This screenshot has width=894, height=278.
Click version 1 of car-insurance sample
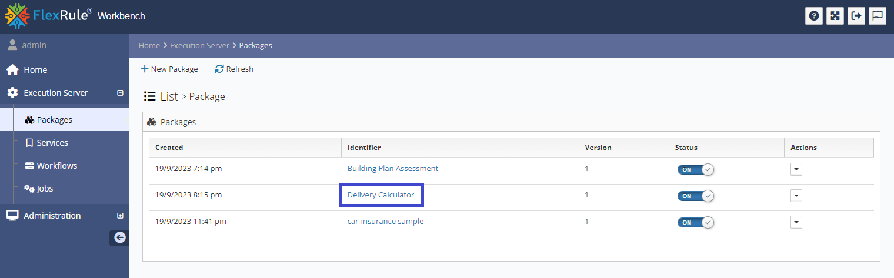(586, 222)
